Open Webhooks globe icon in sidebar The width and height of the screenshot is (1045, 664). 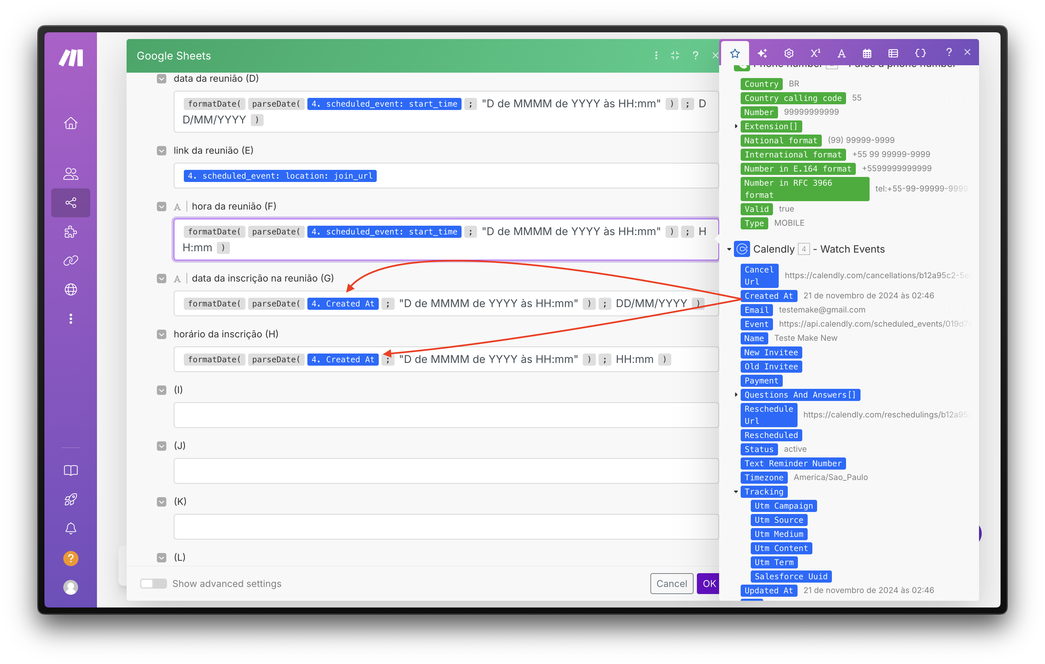[71, 289]
